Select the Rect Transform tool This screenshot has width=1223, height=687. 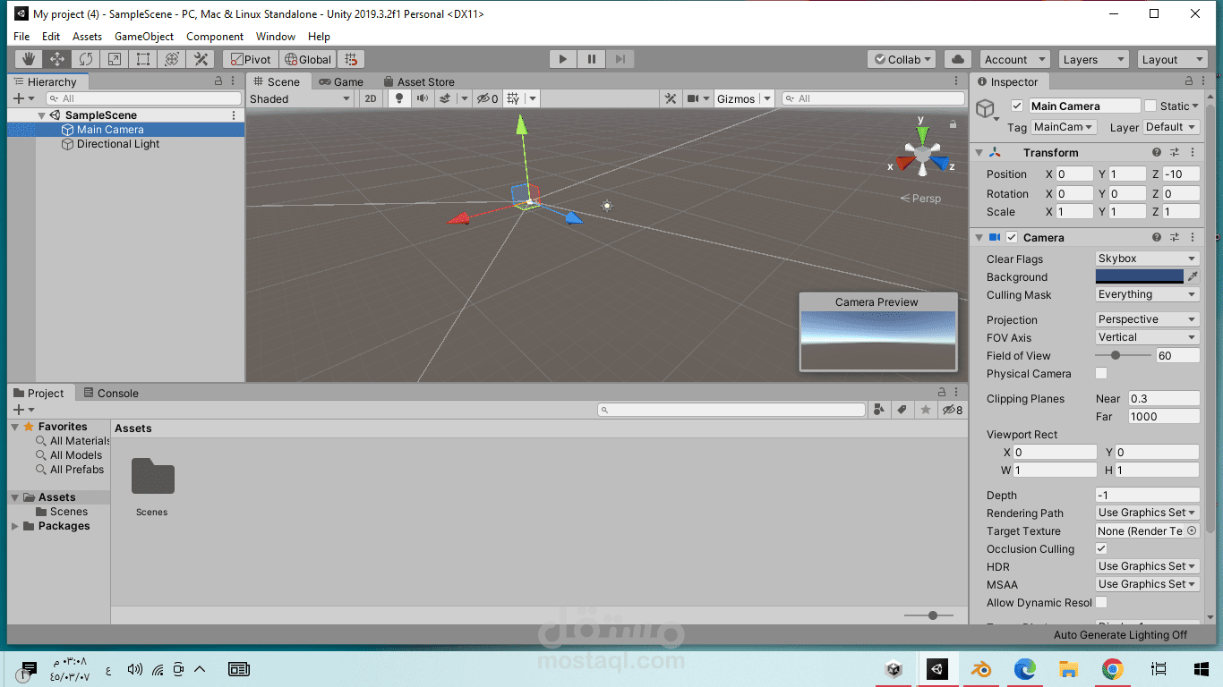click(x=143, y=59)
